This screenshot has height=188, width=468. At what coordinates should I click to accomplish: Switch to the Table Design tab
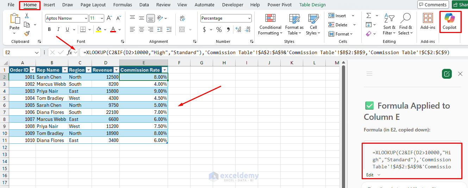[312, 5]
